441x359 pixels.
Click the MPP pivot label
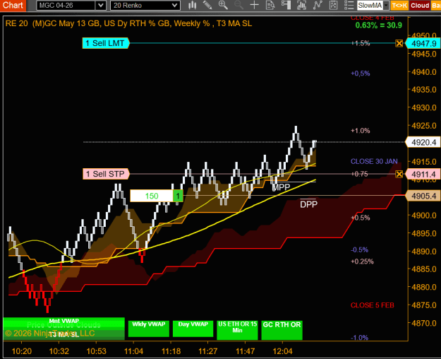tap(281, 187)
